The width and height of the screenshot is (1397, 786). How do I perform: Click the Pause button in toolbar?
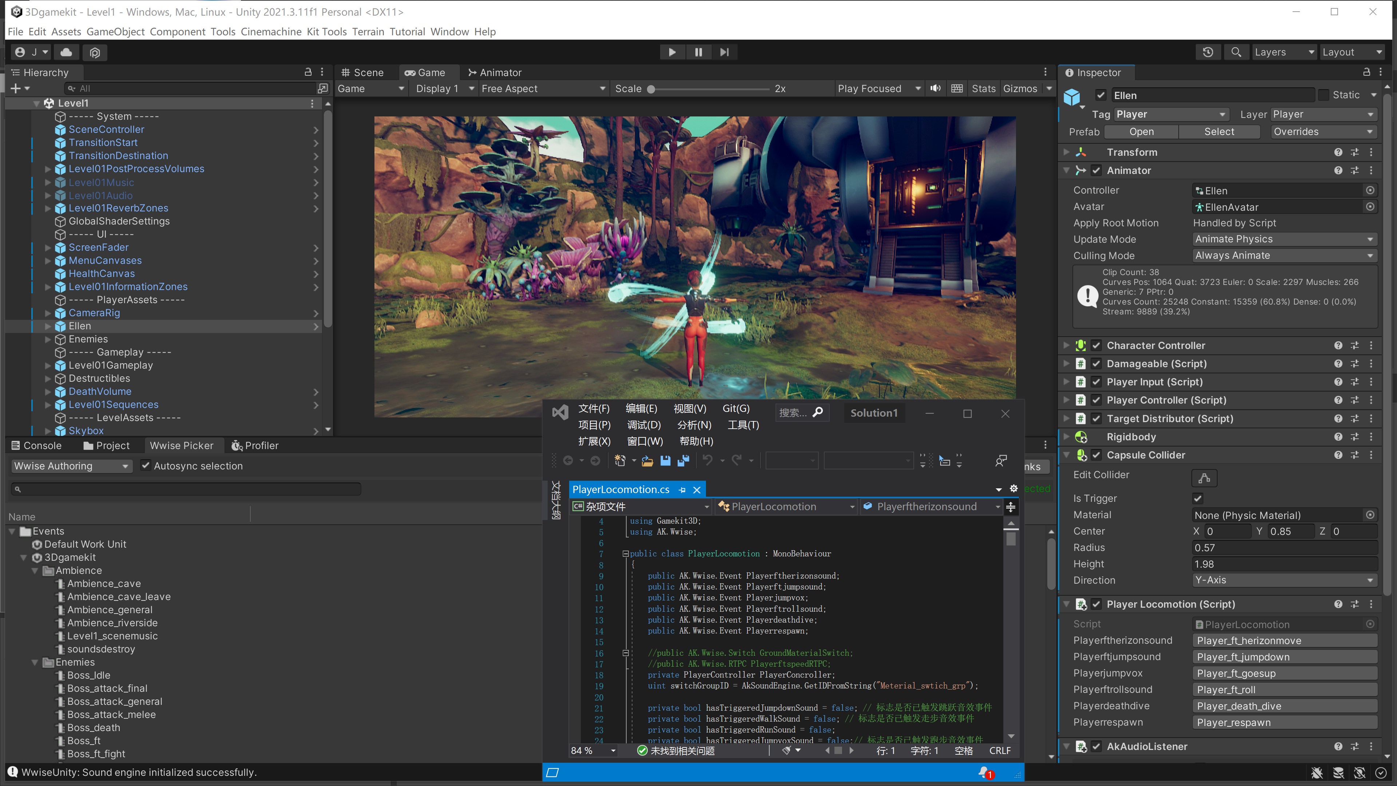698,52
